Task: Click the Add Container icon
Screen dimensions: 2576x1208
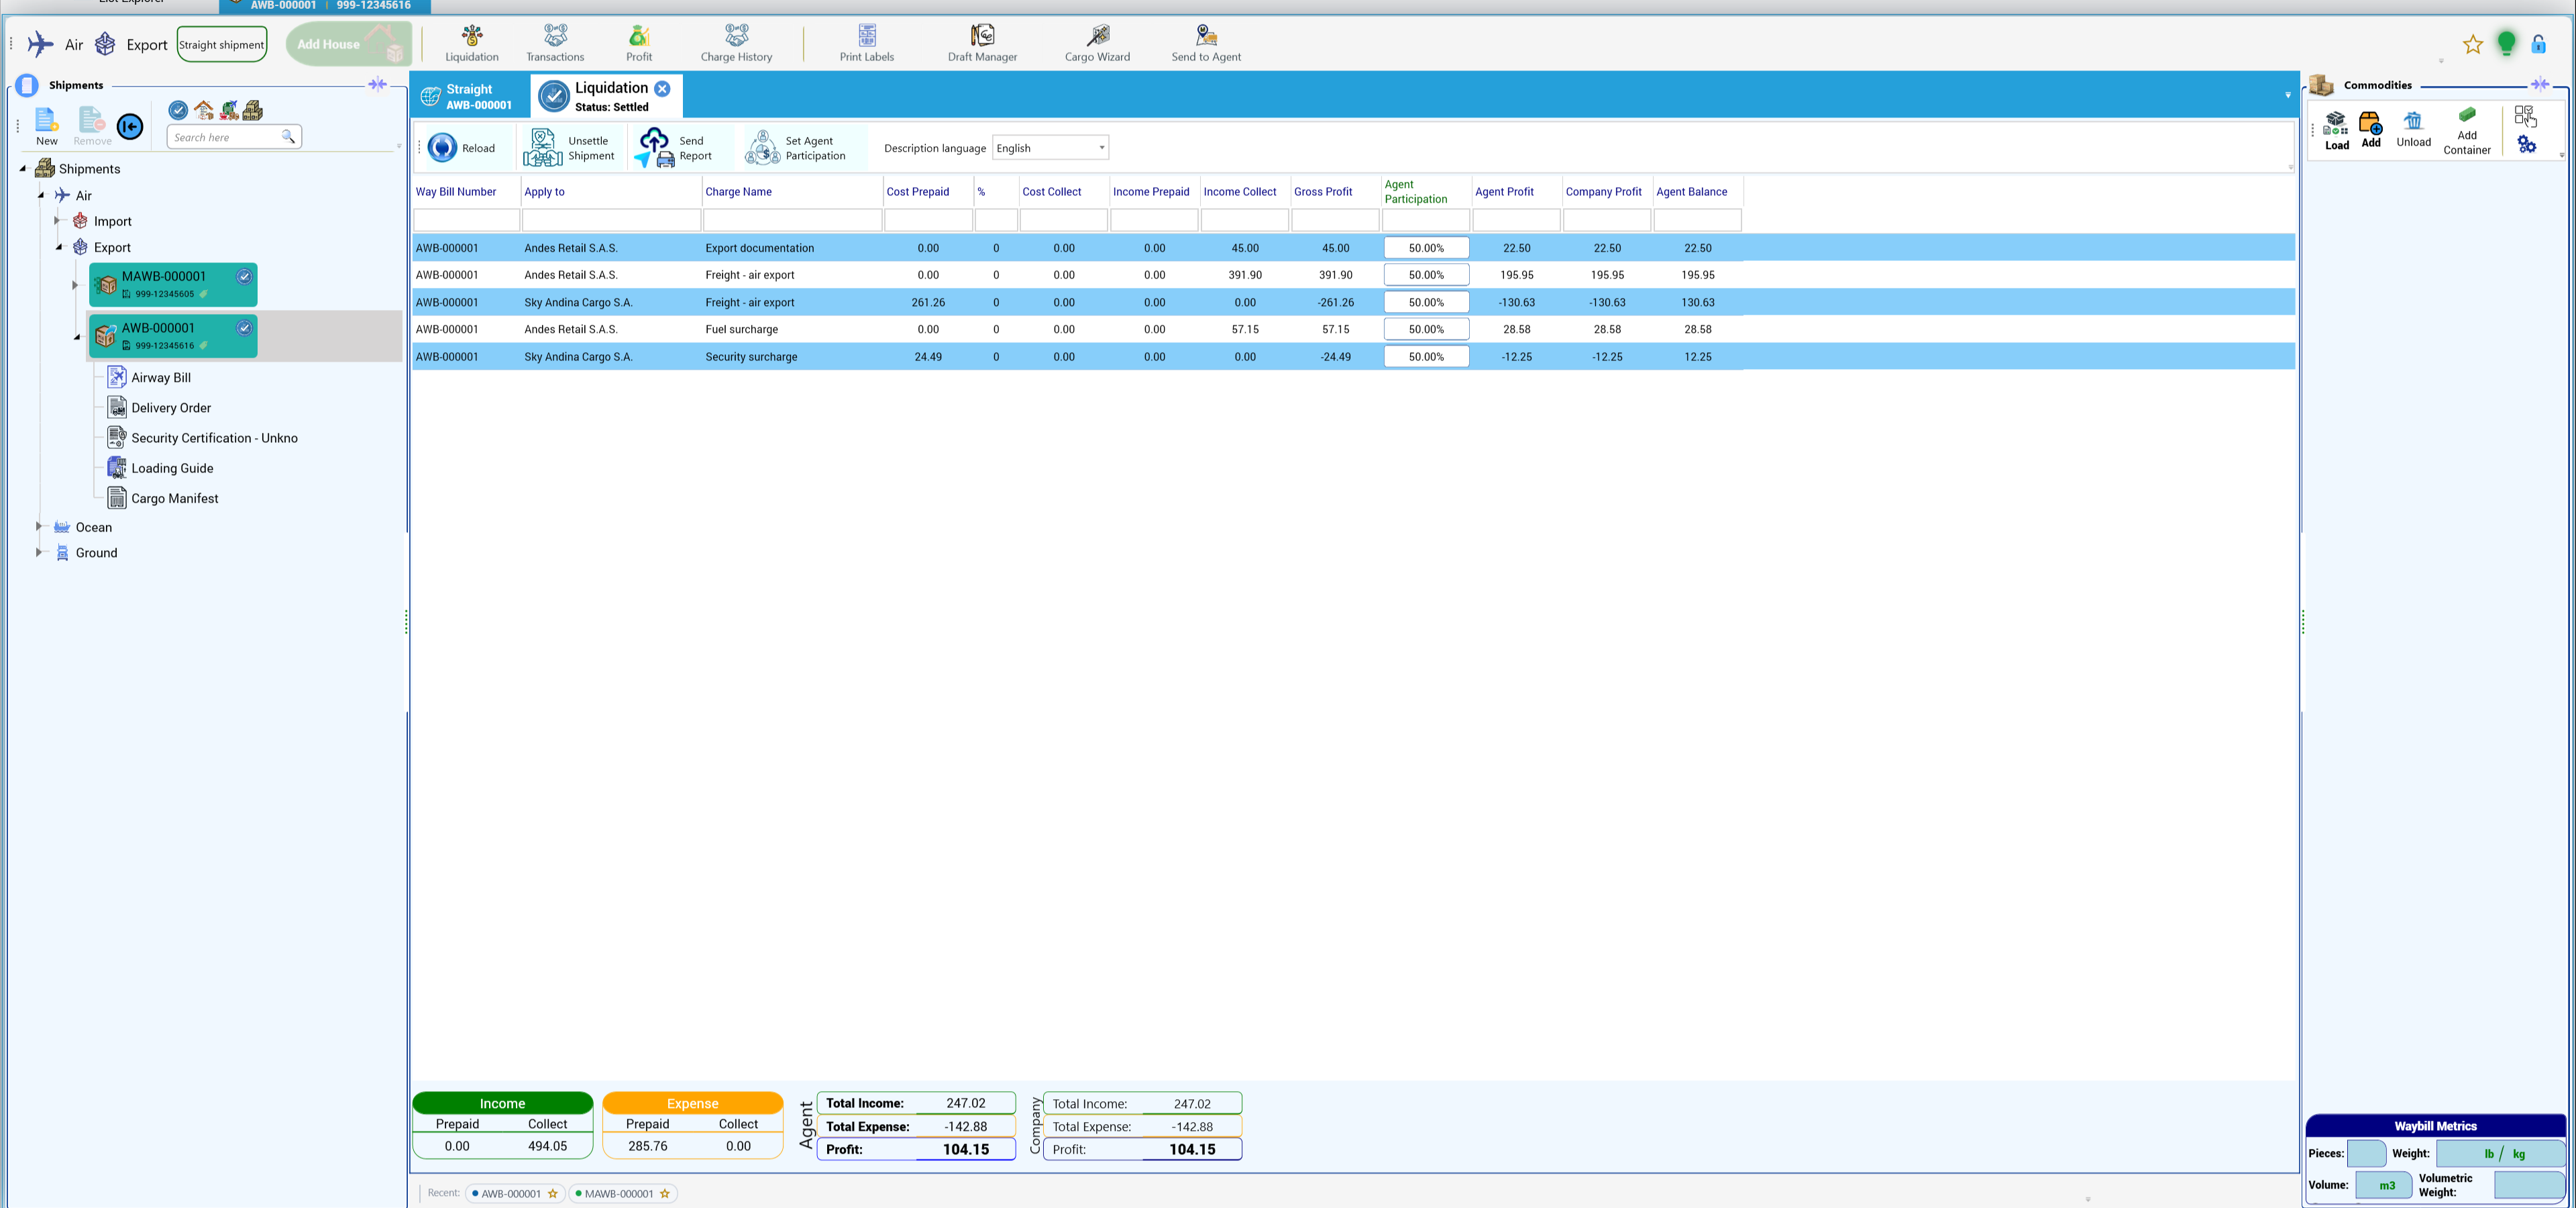Action: 2467,115
